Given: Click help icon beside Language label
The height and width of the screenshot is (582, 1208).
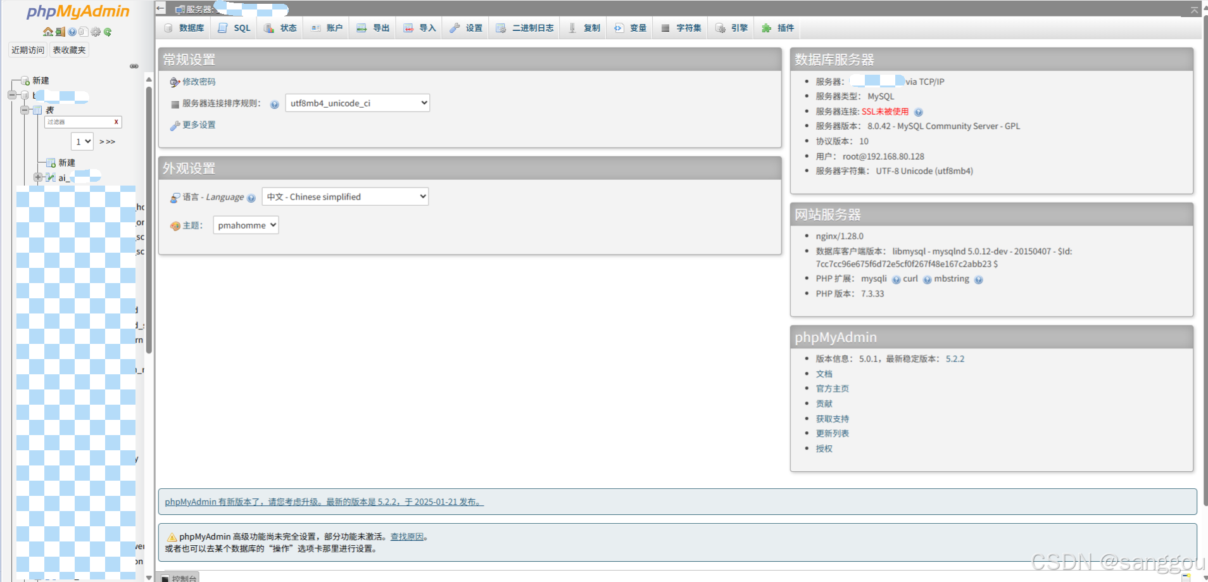Looking at the screenshot, I should (x=251, y=198).
